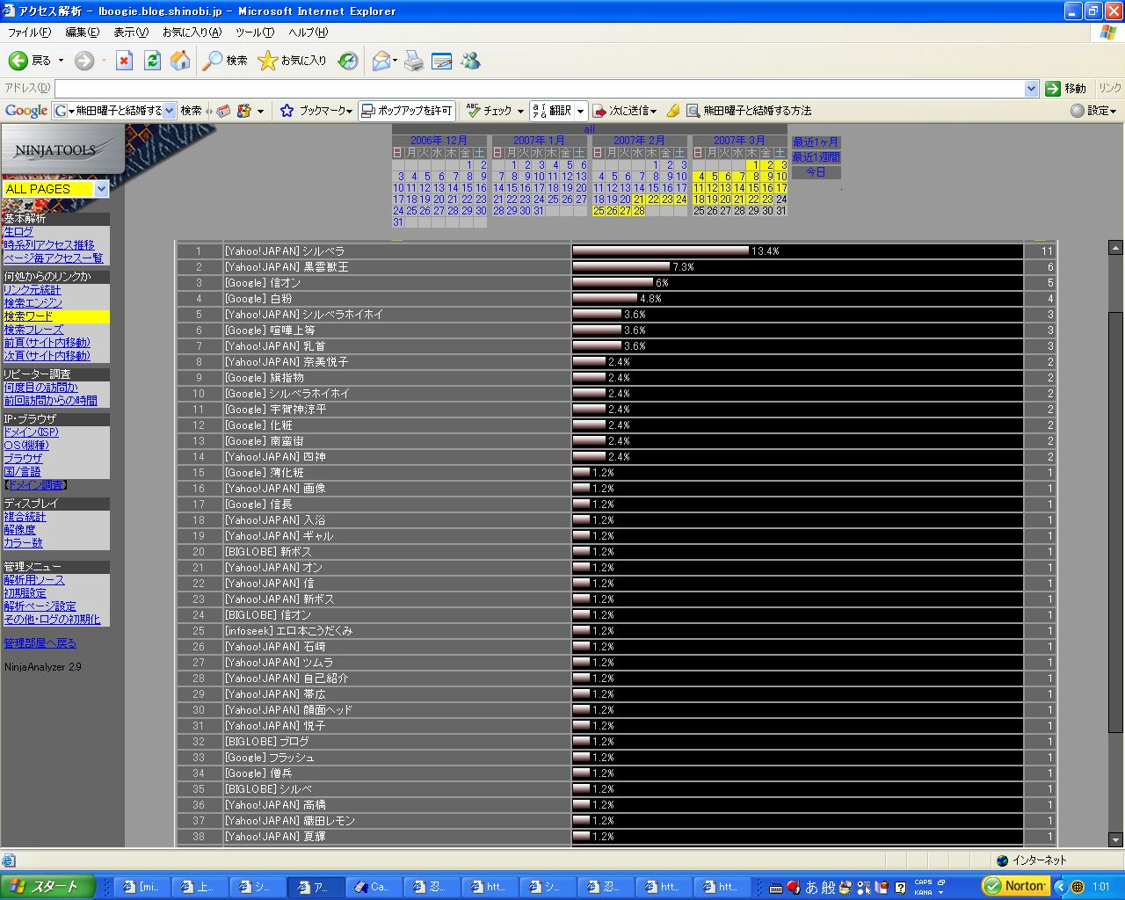Viewport: 1125px width, 900px height.
Task: Click the IME help question mark icon
Action: pos(900,888)
